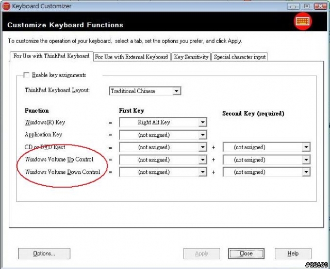Click the red keyboard logo in the header
Viewport: 330px width, 269px height.
click(303, 22)
